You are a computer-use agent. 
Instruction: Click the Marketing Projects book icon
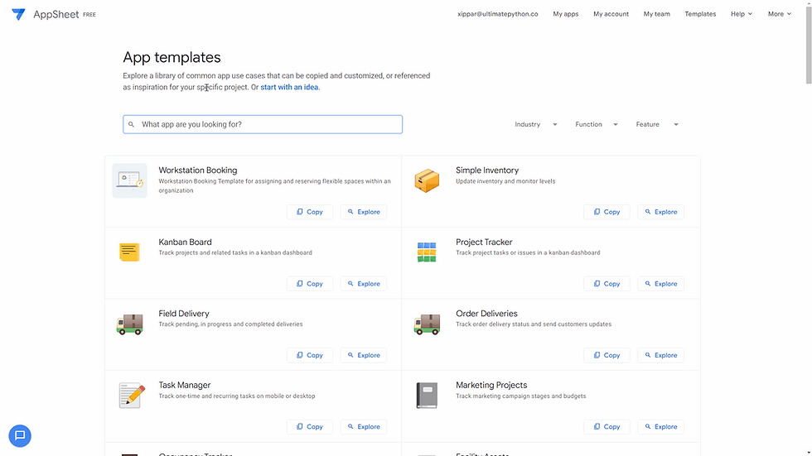(427, 396)
